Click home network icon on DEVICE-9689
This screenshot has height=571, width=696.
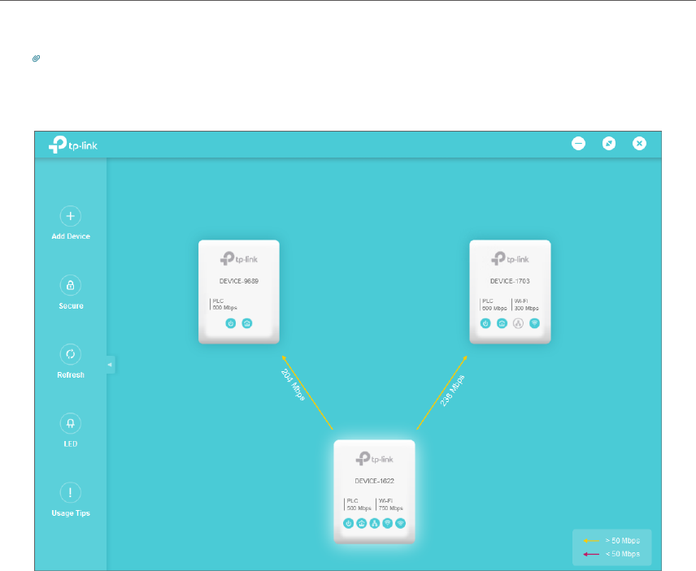(247, 323)
